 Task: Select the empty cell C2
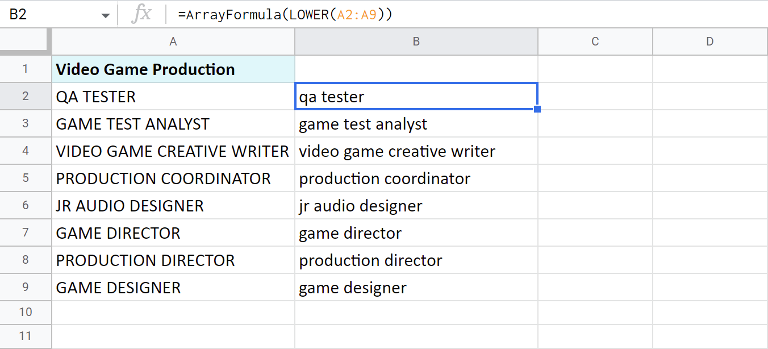click(x=595, y=96)
